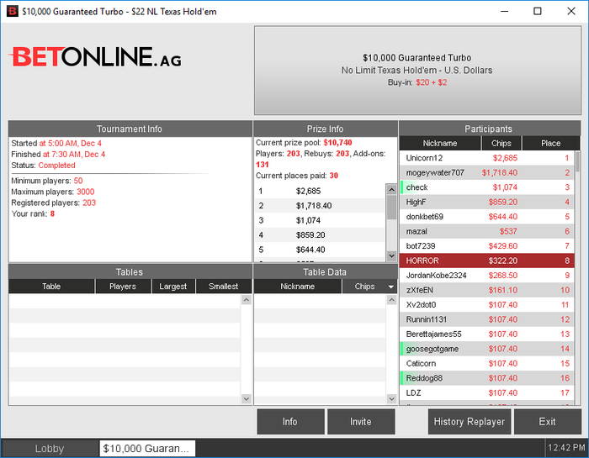Select the $10,000 Guaran... tab

[x=147, y=448]
